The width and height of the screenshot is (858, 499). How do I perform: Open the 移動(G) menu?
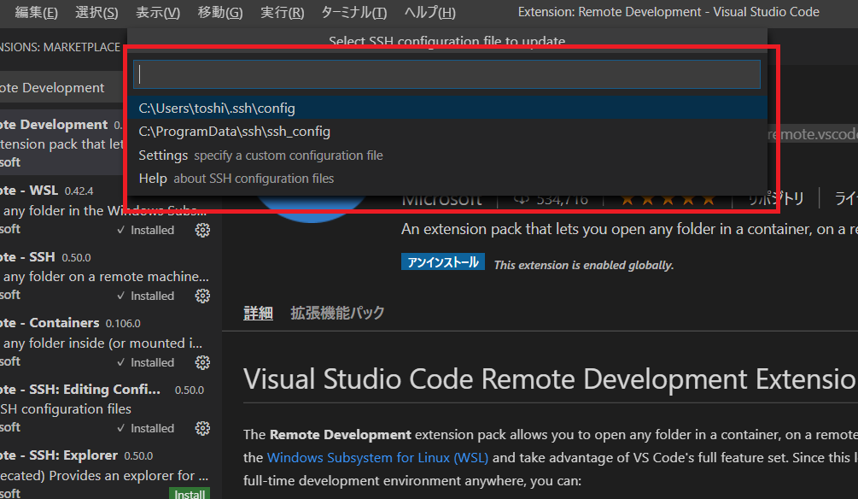pyautogui.click(x=220, y=12)
